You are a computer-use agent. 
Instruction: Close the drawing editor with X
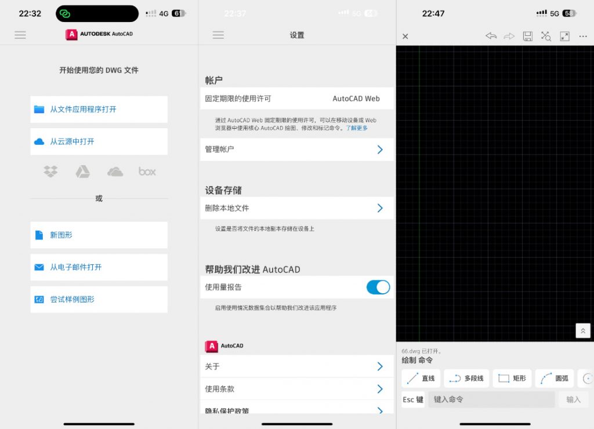[405, 37]
